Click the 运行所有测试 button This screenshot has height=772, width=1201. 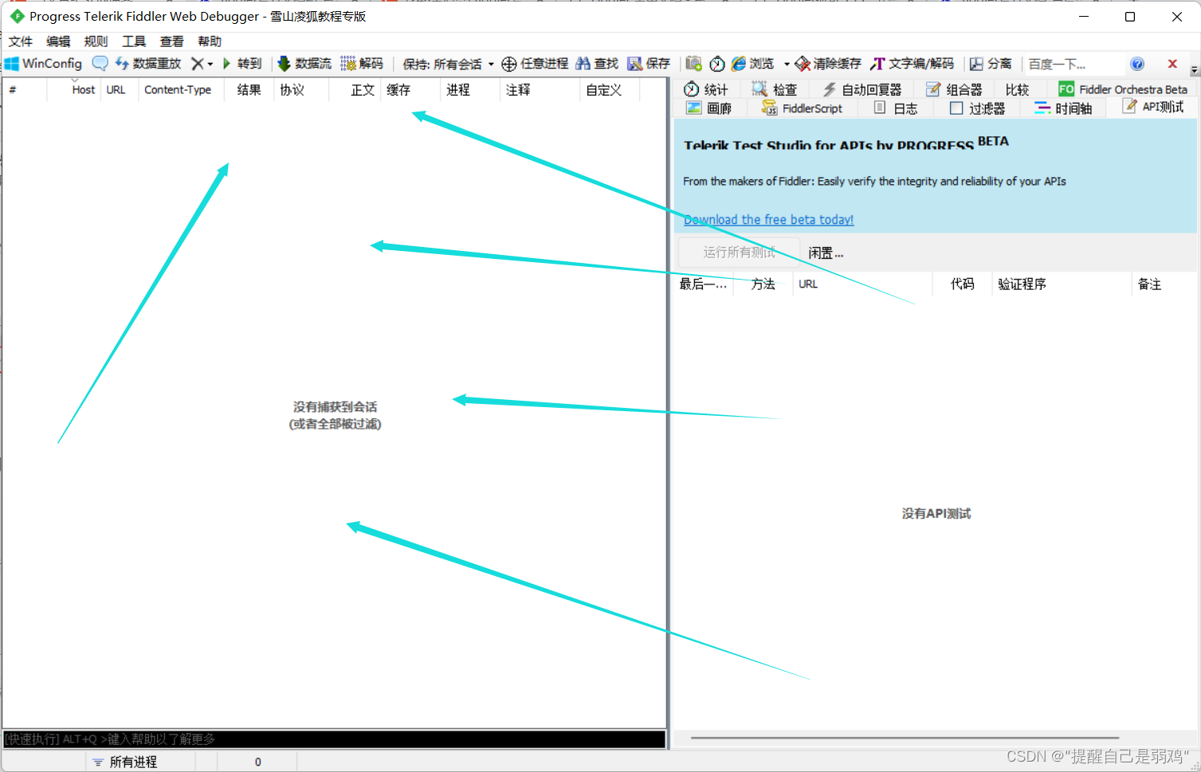[739, 253]
